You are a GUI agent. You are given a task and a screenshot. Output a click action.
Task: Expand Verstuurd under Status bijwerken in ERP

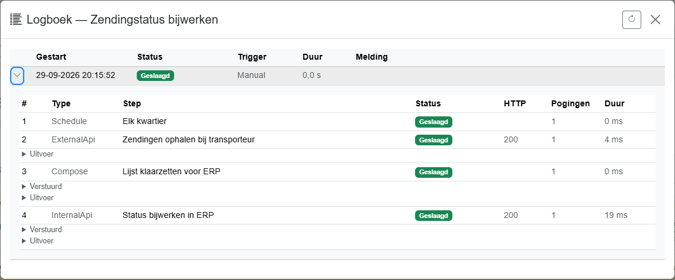pos(42,229)
